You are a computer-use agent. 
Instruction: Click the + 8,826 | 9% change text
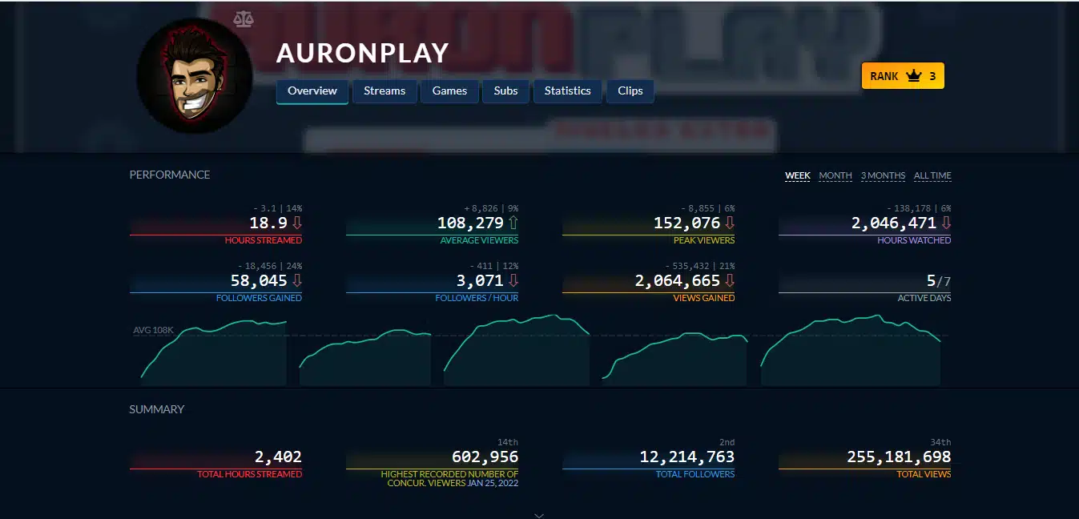[491, 208]
